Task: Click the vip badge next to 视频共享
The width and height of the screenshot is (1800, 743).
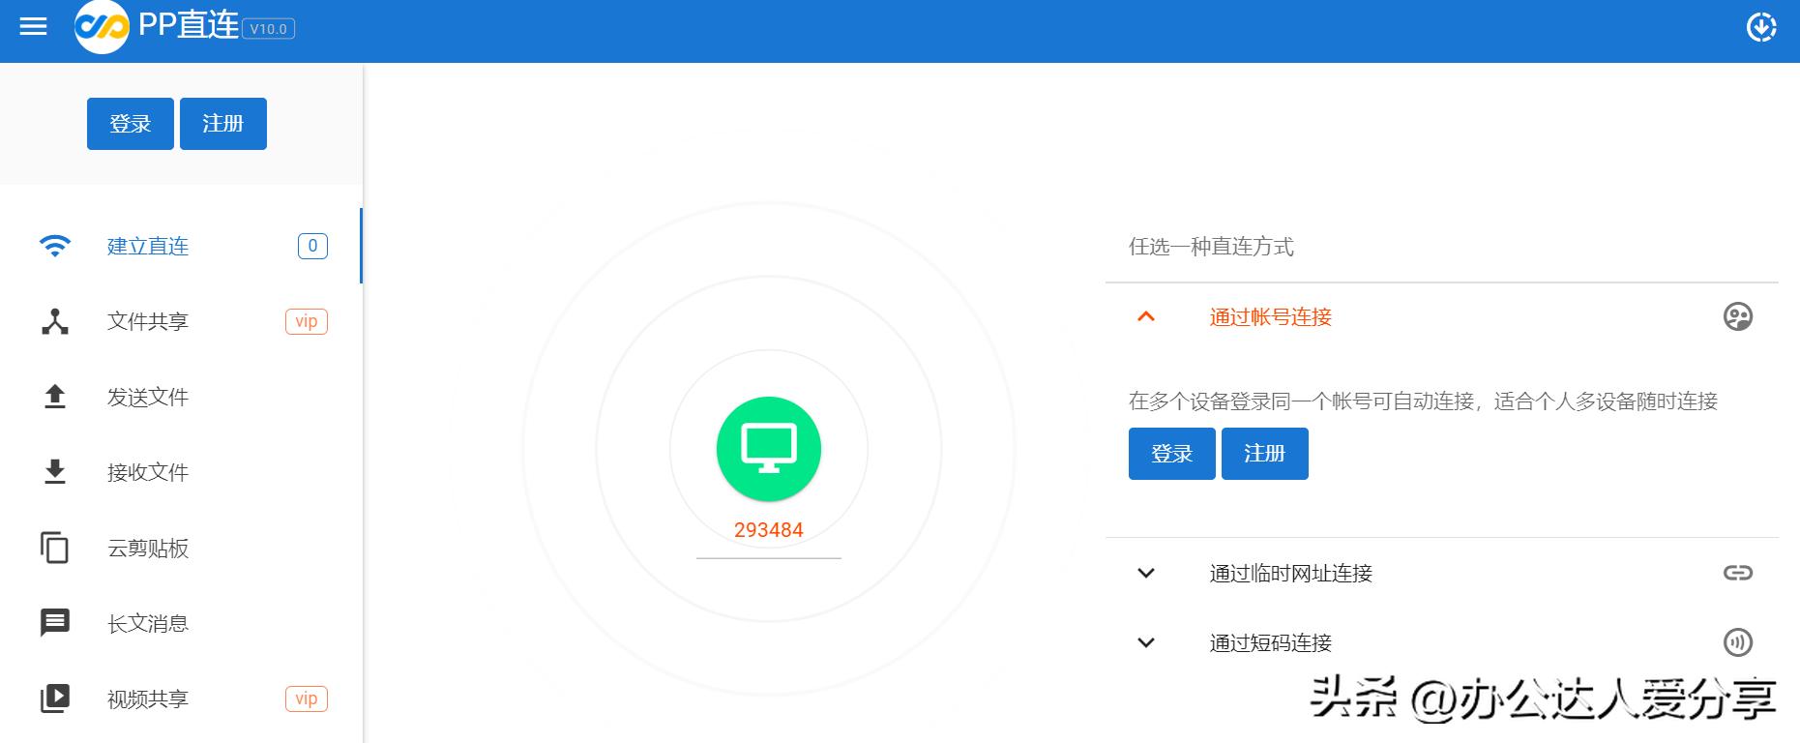Action: [x=307, y=698]
